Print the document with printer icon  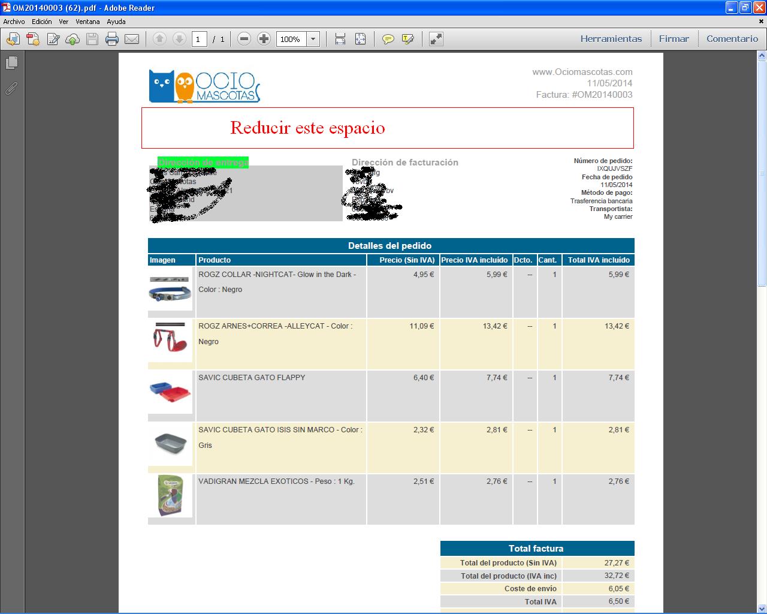(x=112, y=40)
